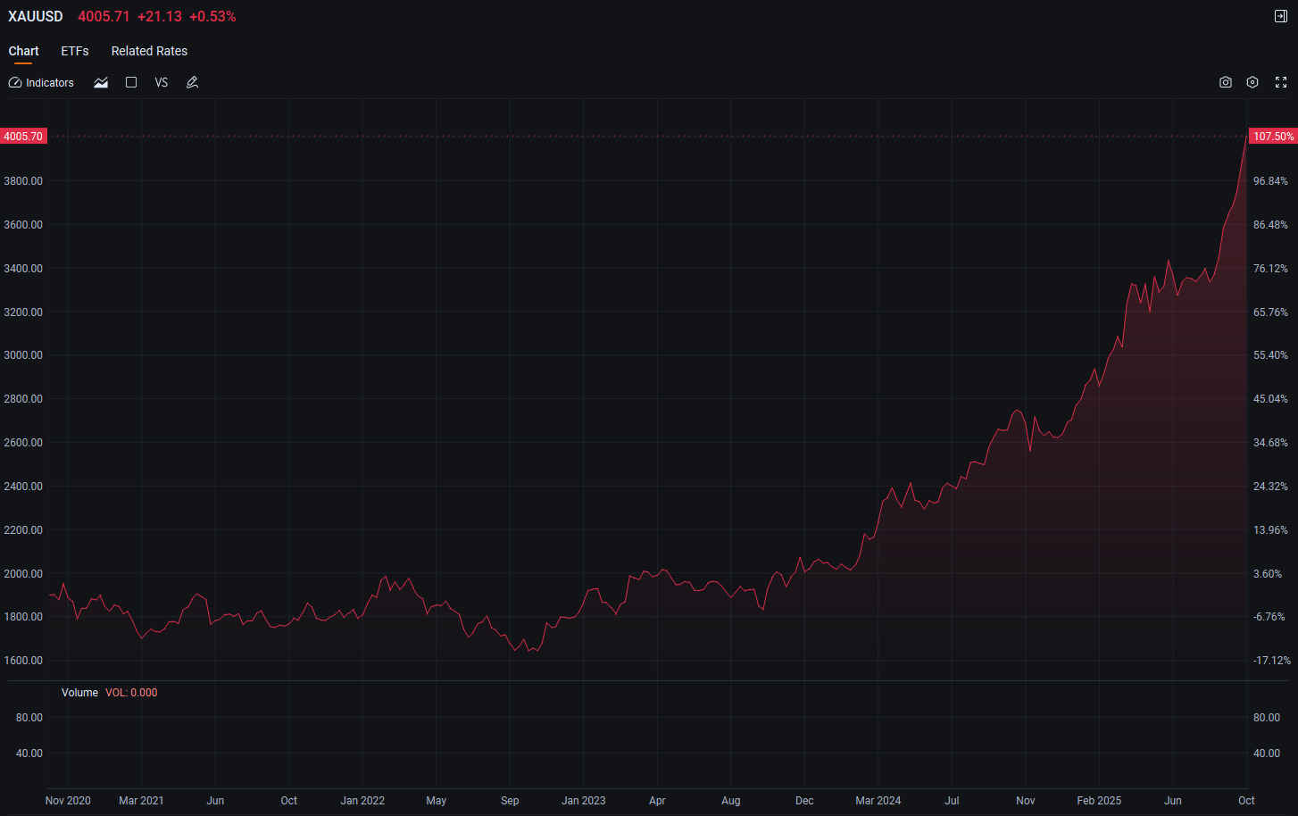Click the Mar 2024 date label
Viewport: 1298px width, 816px height.
click(878, 801)
